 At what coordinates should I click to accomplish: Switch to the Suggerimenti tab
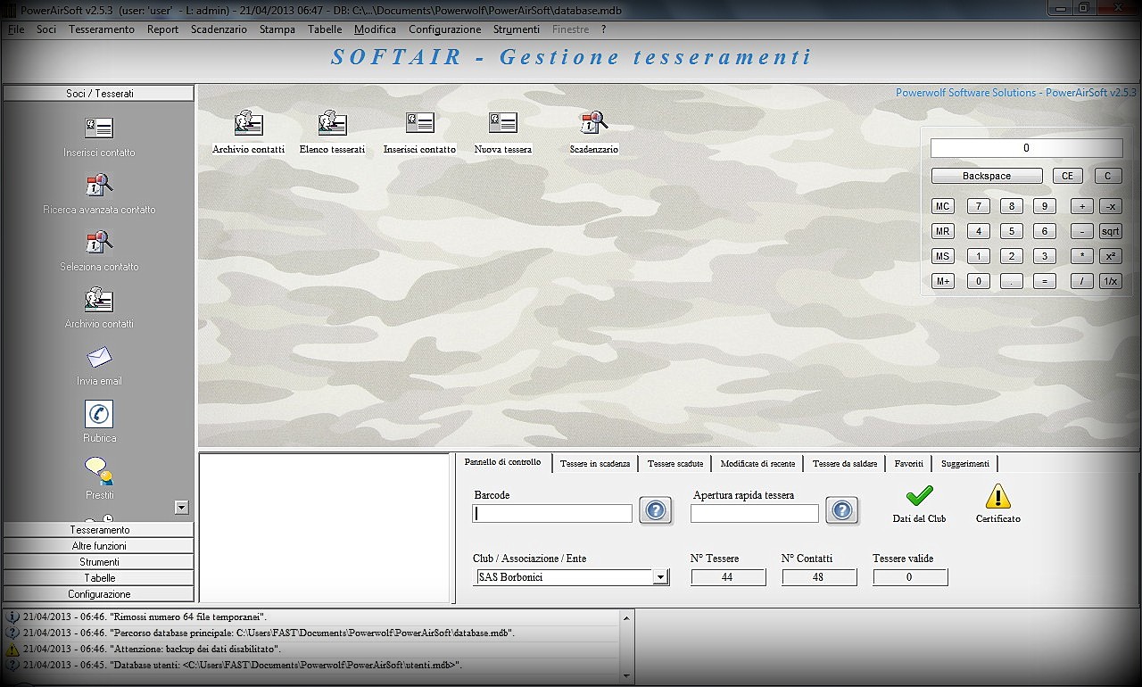click(x=965, y=464)
